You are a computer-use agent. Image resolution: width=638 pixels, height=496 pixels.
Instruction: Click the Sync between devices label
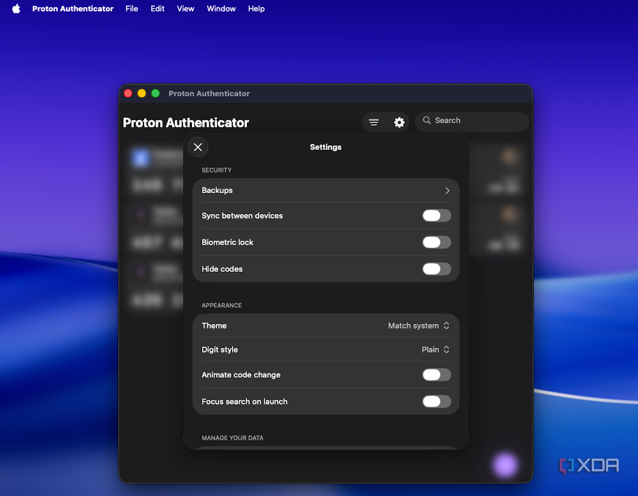coord(242,216)
